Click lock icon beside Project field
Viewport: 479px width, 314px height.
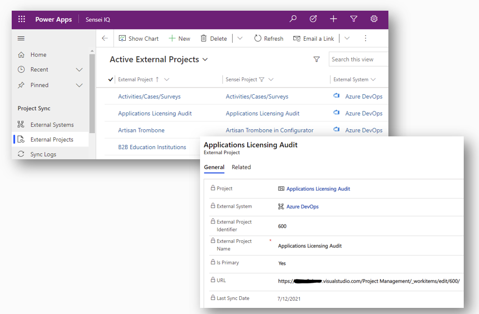coord(213,188)
